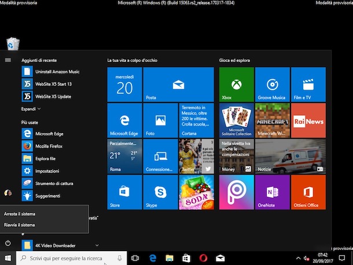Viewport: 353px width, 265px height.
Task: Open the OneNote tile
Action: [x=273, y=192]
